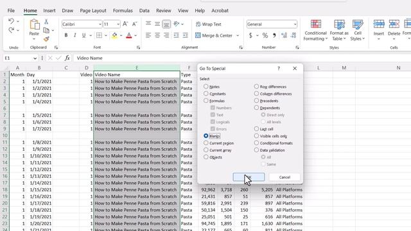Apply Accounting dollar format
This screenshot has width=411, height=231.
point(250,35)
